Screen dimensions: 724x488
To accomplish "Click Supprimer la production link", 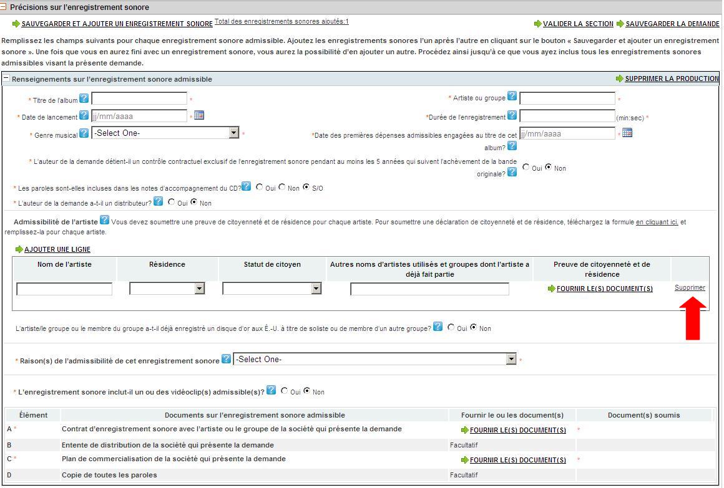I will (x=672, y=79).
